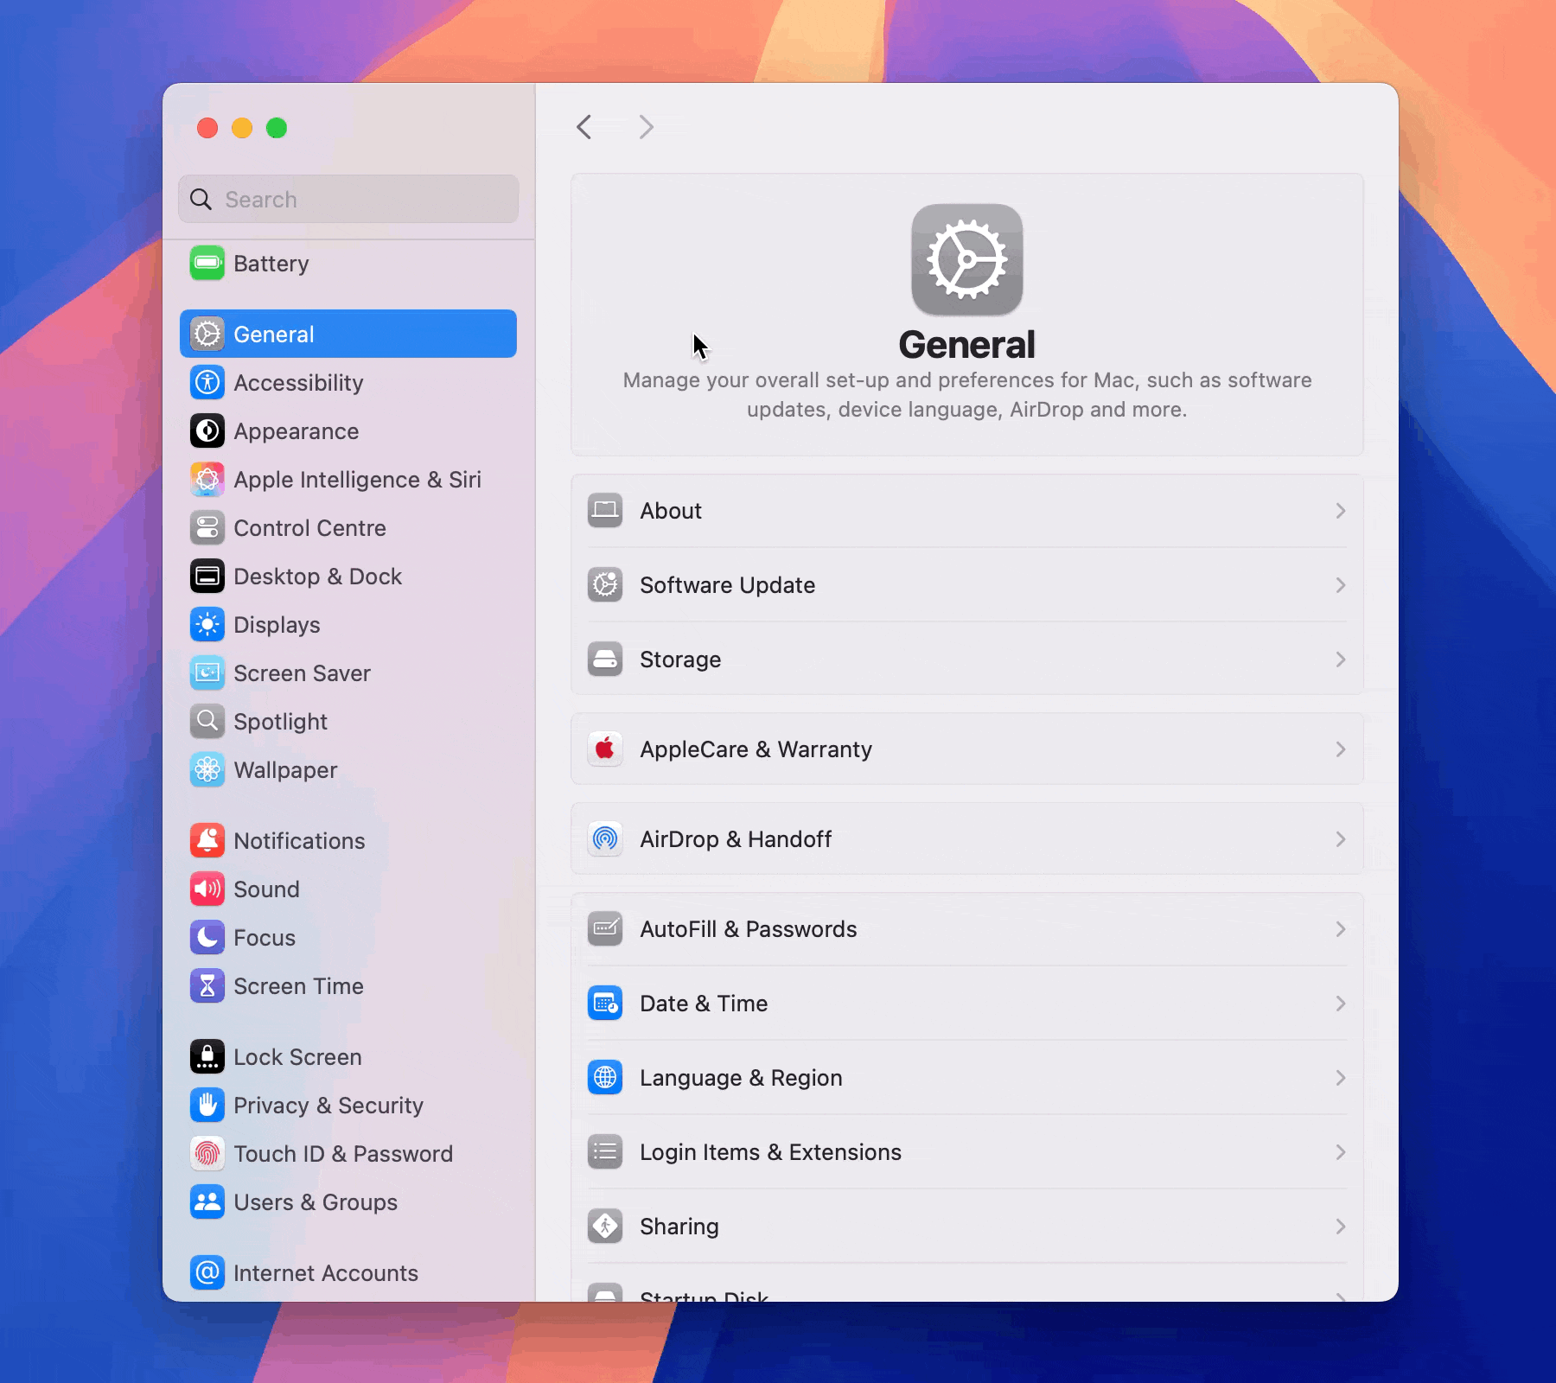The image size is (1556, 1383).
Task: Select the Accessibility icon in sidebar
Action: pyautogui.click(x=207, y=382)
